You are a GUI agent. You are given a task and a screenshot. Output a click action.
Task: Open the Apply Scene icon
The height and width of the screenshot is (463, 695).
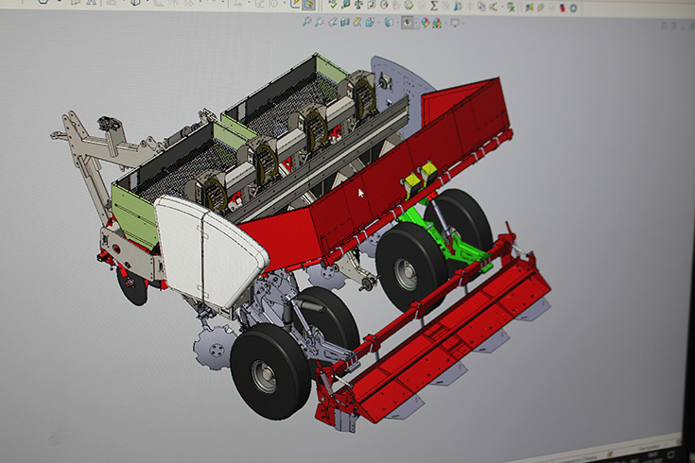point(437,22)
